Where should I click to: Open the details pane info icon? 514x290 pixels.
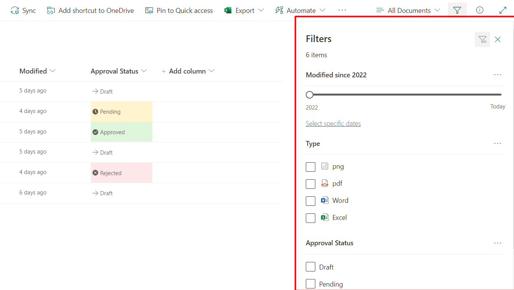pyautogui.click(x=480, y=10)
